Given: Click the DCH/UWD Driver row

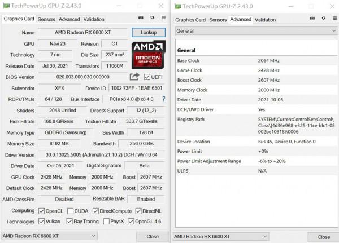Looking at the screenshot, I should point(257,109).
